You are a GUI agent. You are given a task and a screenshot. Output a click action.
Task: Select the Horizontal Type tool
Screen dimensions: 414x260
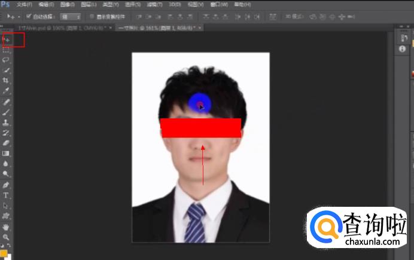[6, 195]
